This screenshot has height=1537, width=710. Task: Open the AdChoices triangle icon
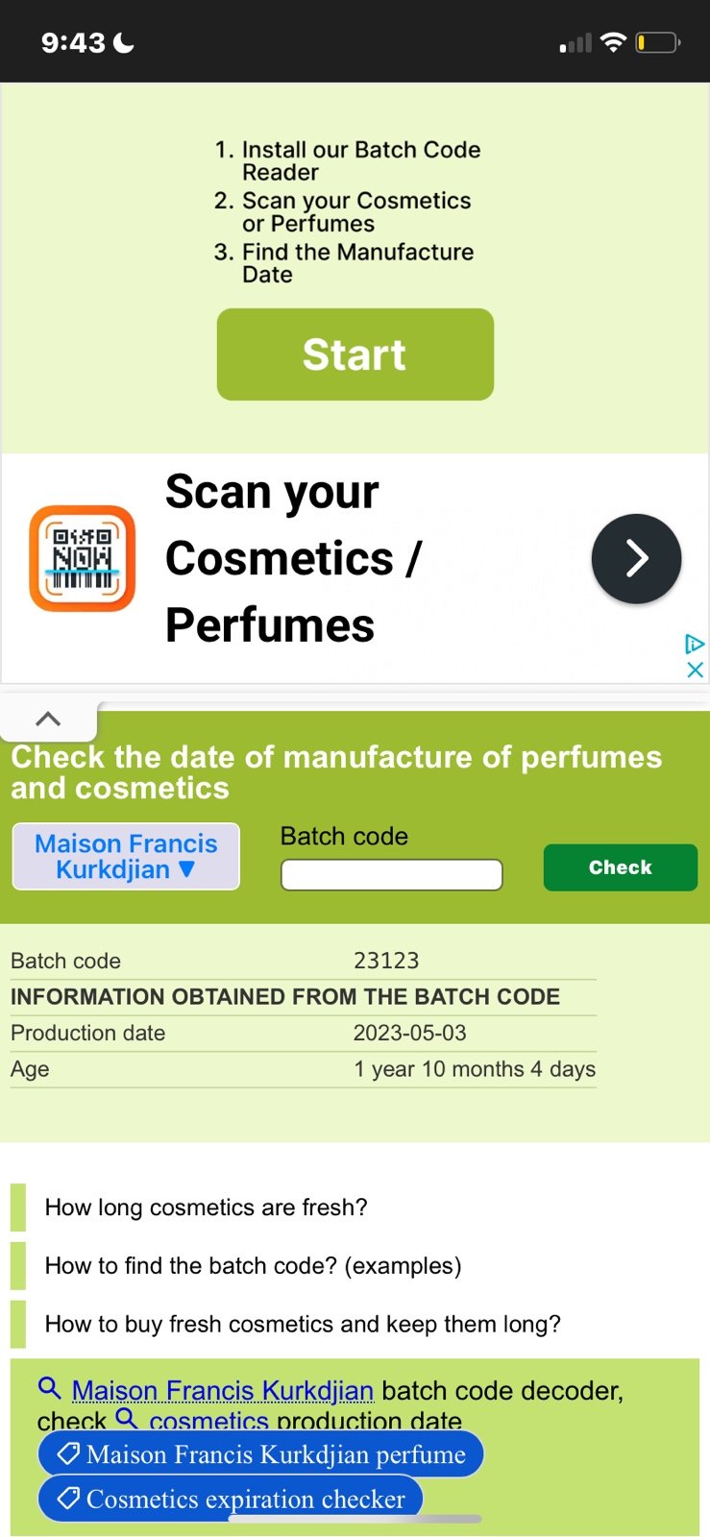(x=695, y=644)
